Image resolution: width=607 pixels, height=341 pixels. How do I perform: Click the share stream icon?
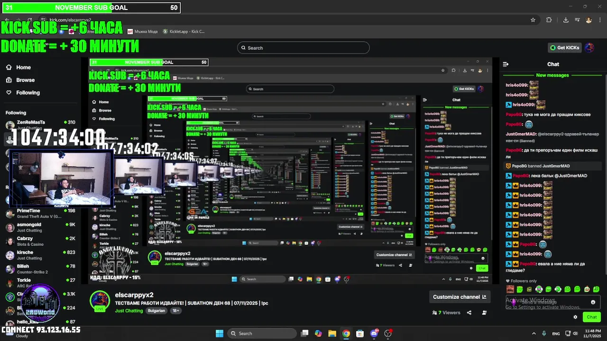pyautogui.click(x=469, y=313)
